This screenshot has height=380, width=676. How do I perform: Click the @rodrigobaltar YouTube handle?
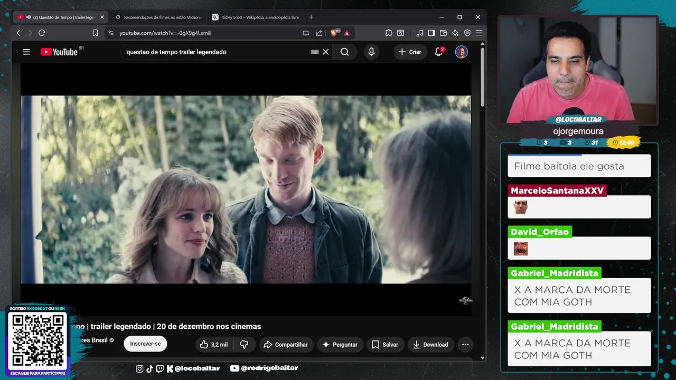point(269,368)
